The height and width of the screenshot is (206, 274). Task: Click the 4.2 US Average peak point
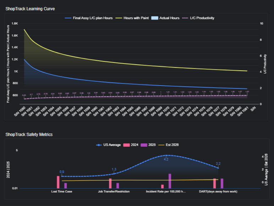tap(166, 155)
